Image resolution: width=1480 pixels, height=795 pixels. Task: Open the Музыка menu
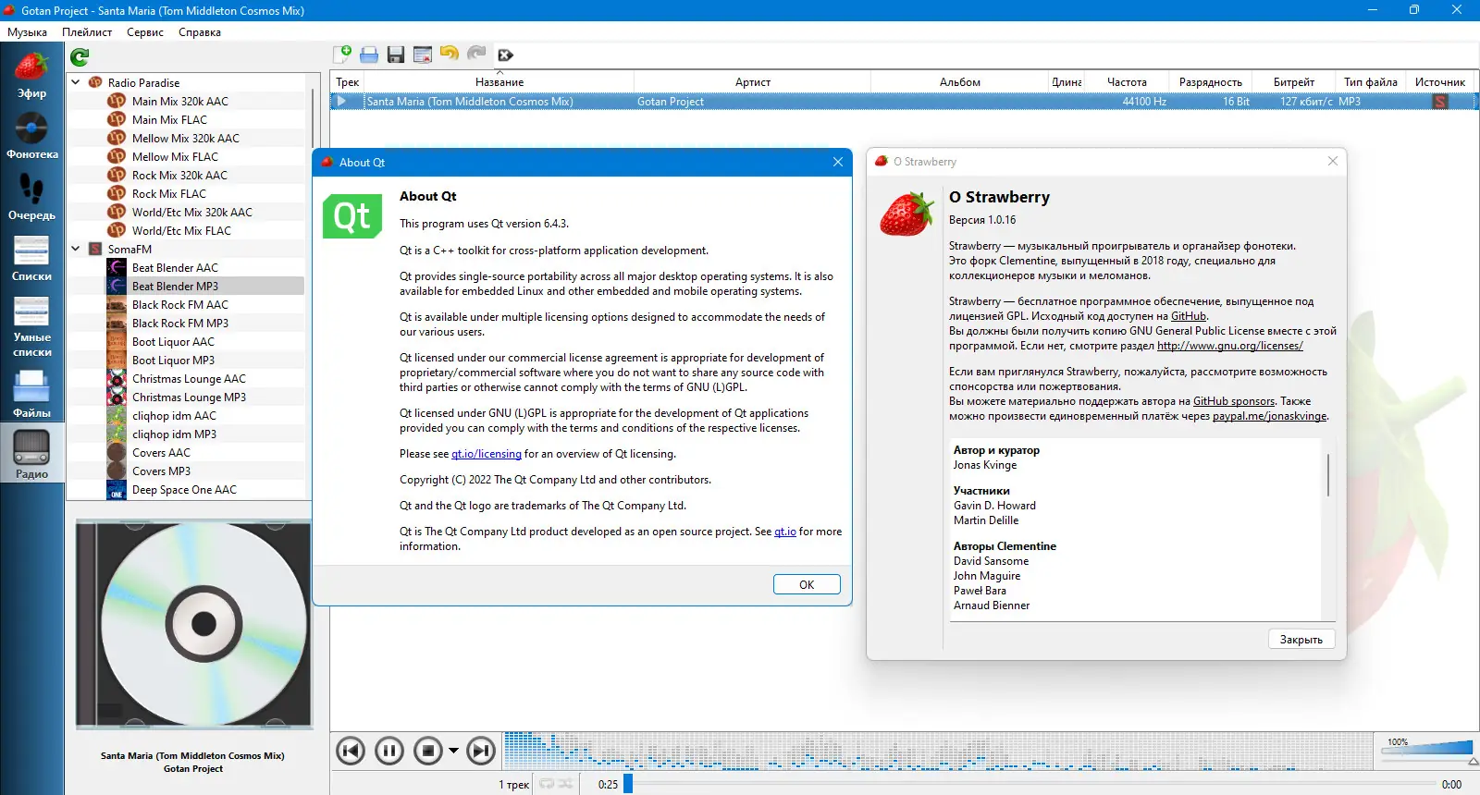tap(27, 32)
